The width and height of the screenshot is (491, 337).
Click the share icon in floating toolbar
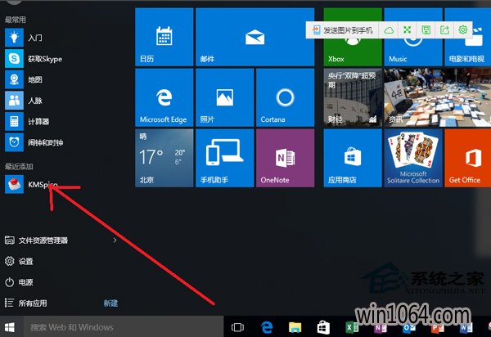[444, 30]
